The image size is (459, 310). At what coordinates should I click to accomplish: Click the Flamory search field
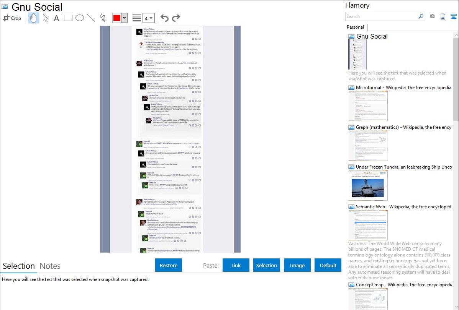382,16
